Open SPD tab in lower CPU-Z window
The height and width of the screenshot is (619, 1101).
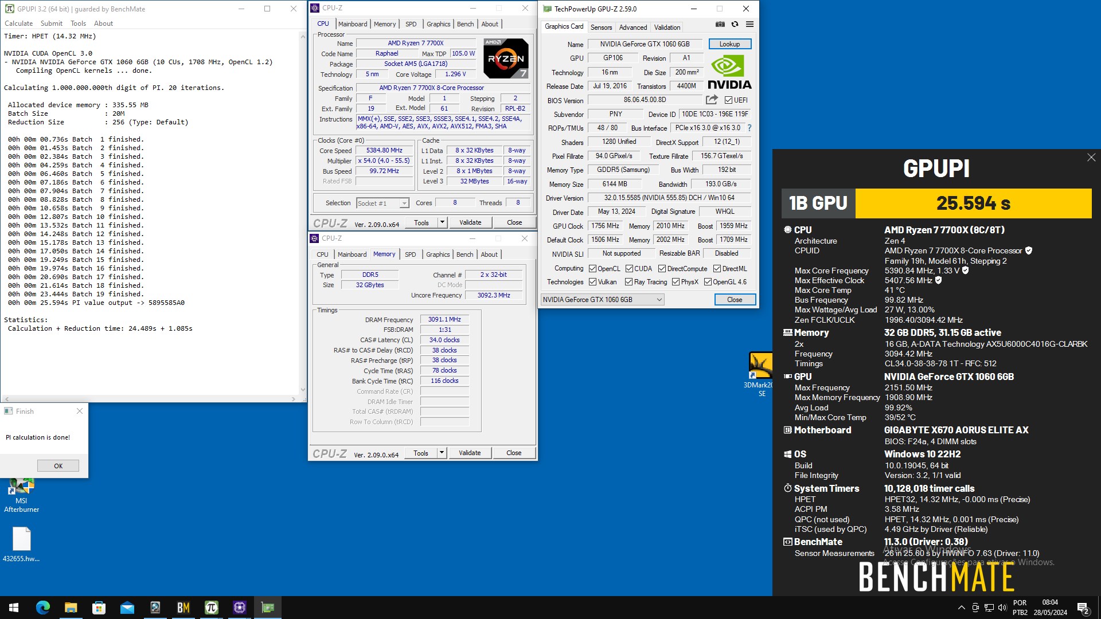click(411, 254)
